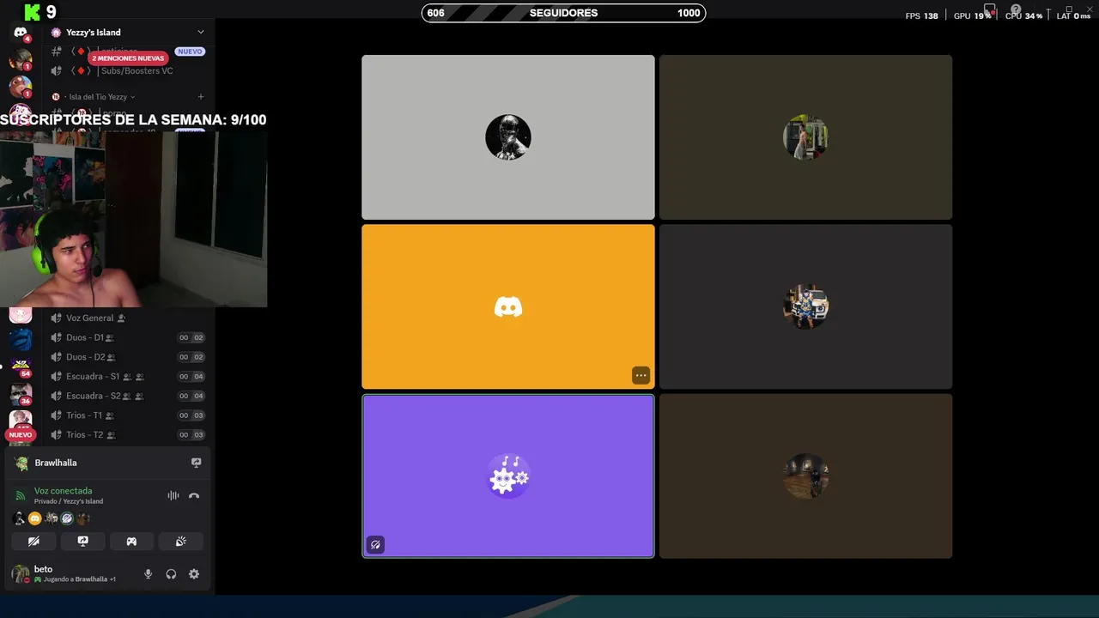Open the server with the 54 badge
Screen dimensions: 1099x618
click(21, 367)
